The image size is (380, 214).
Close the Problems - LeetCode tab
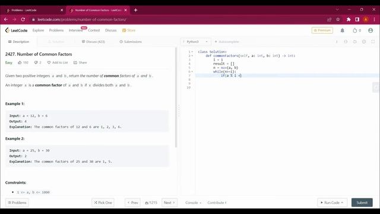62,10
